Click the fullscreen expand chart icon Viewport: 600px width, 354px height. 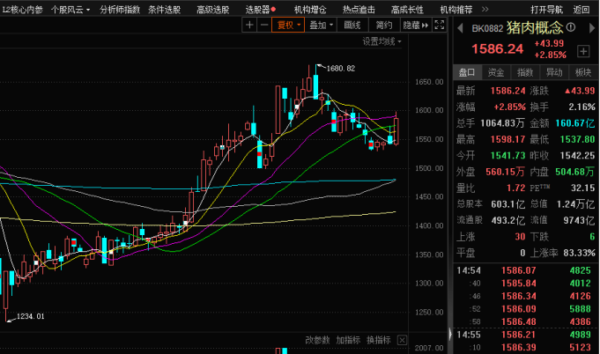click(438, 26)
